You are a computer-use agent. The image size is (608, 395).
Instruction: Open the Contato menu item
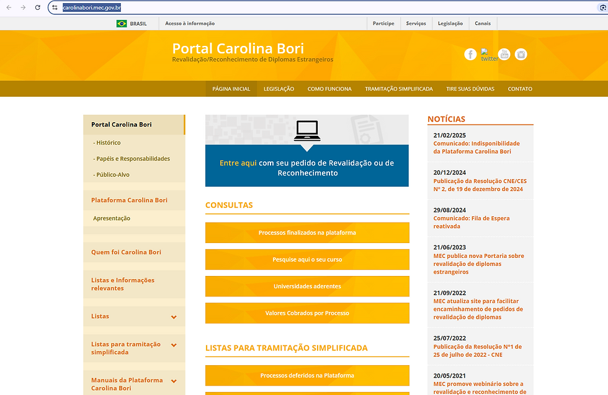(x=520, y=89)
